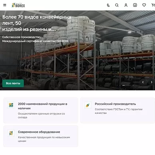
Task: Open «2000 наименований продукции в наличии» card title
Action: 43,106
